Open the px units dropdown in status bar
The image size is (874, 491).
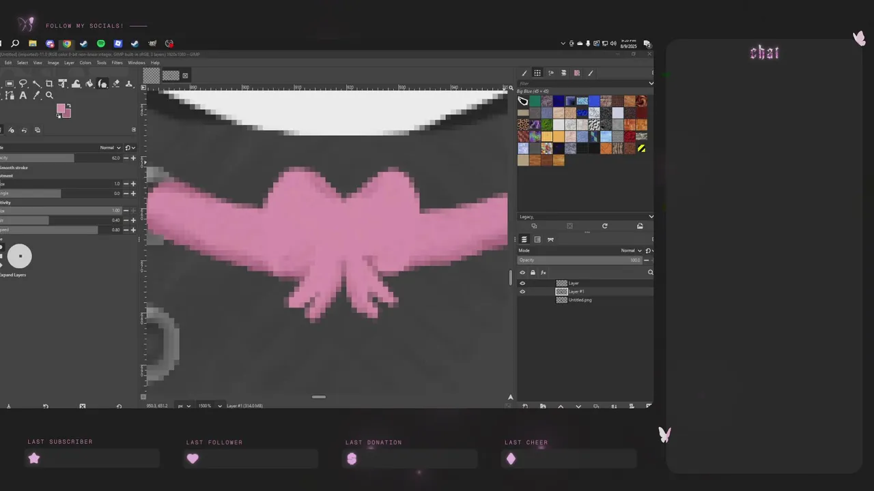(x=184, y=406)
